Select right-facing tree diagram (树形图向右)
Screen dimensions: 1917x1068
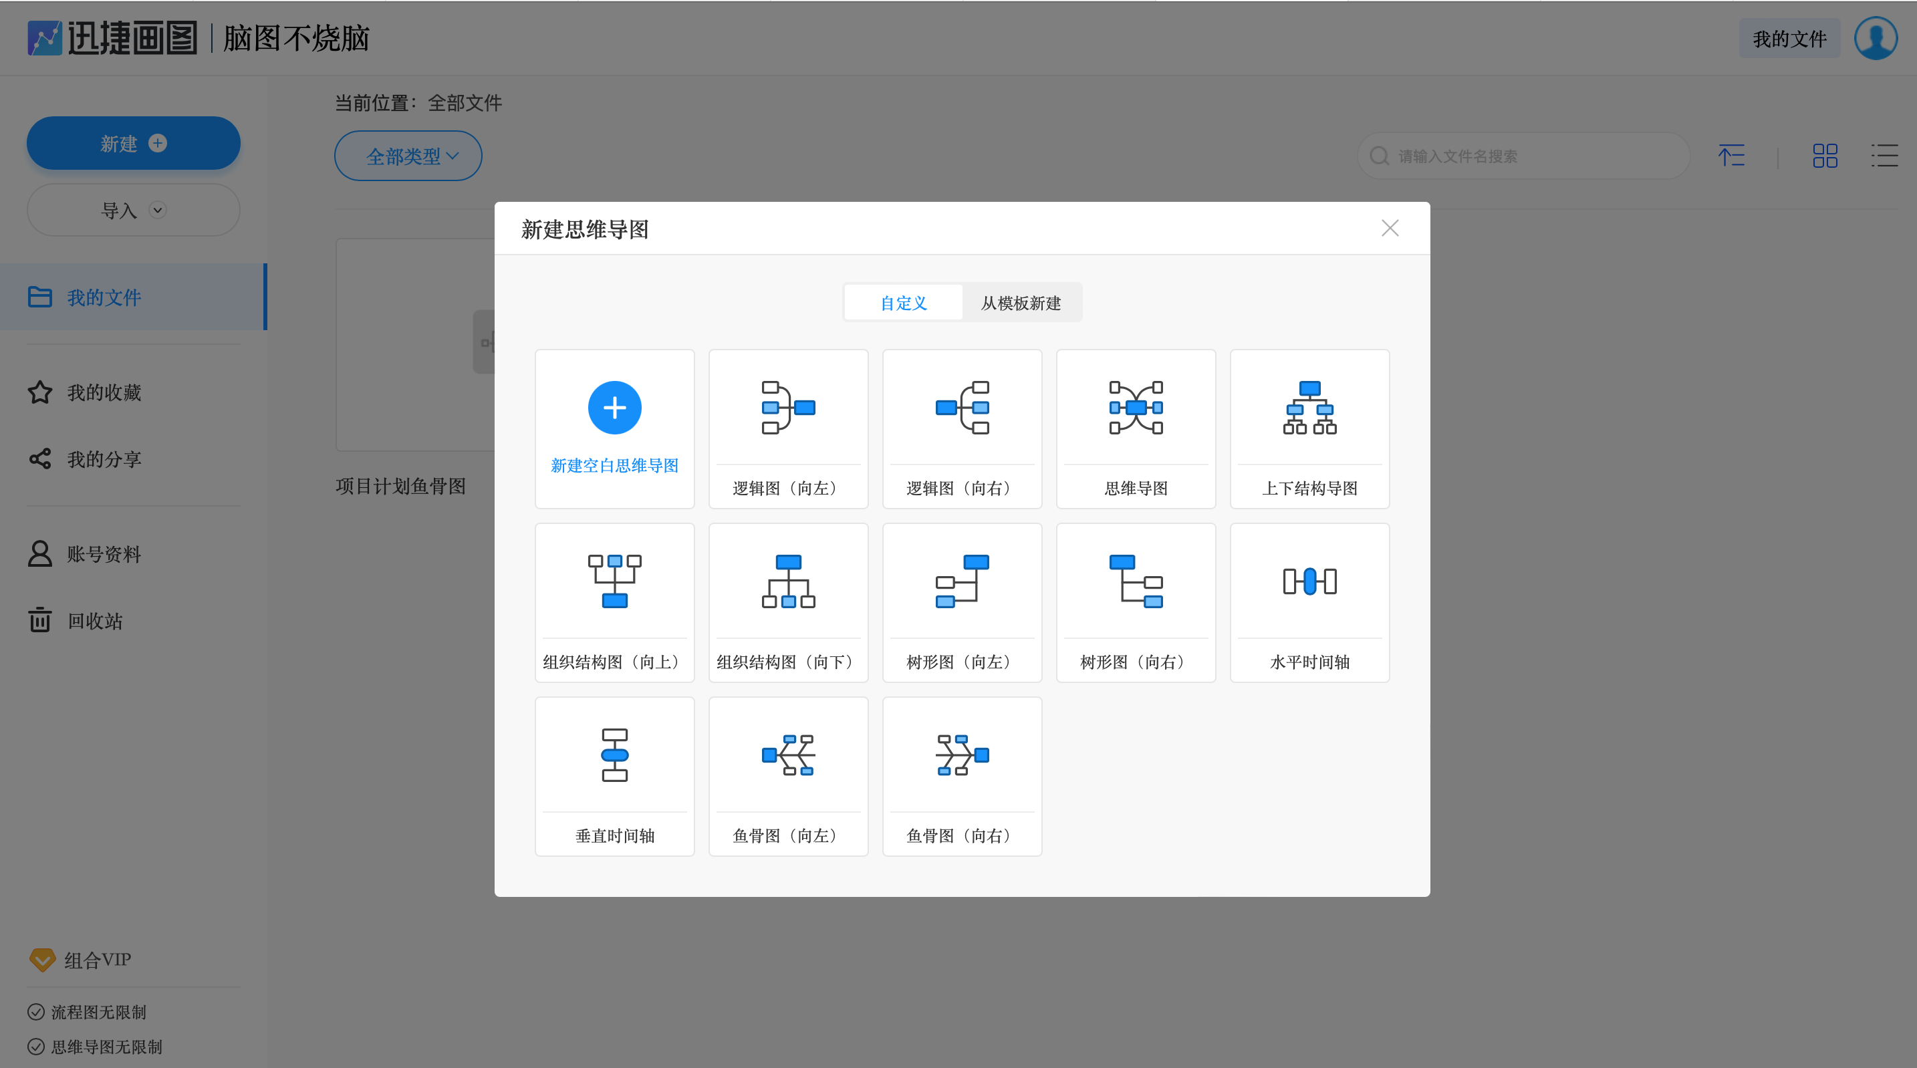[x=1136, y=602]
